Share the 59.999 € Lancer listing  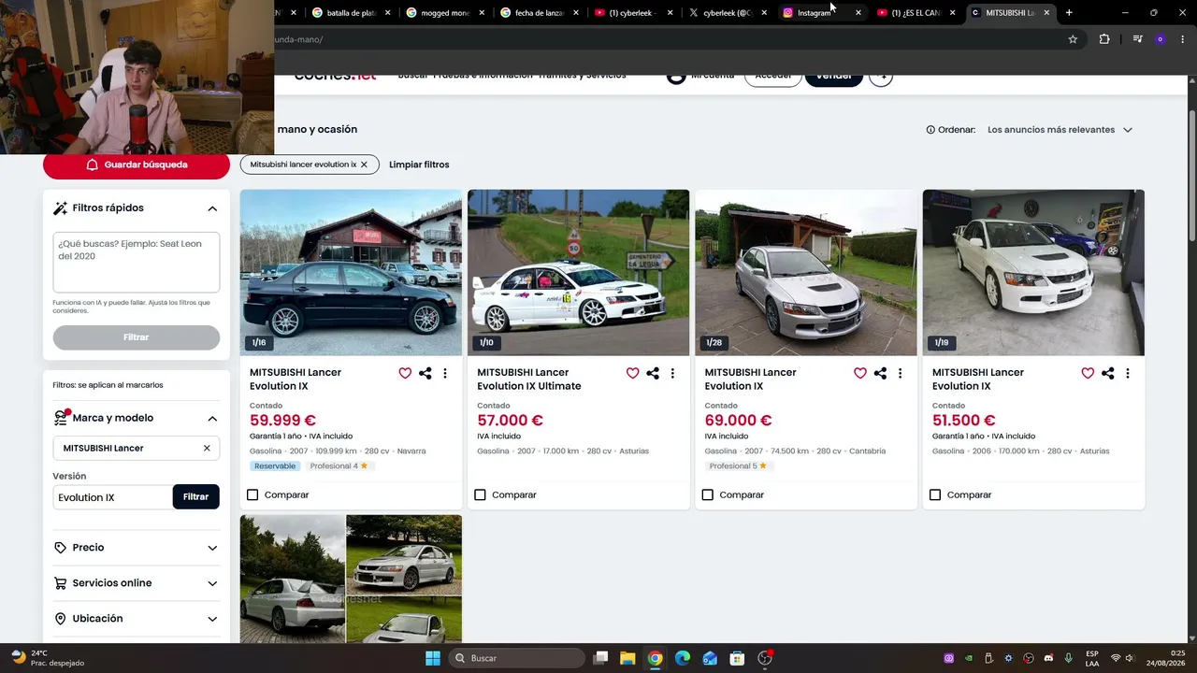(425, 373)
